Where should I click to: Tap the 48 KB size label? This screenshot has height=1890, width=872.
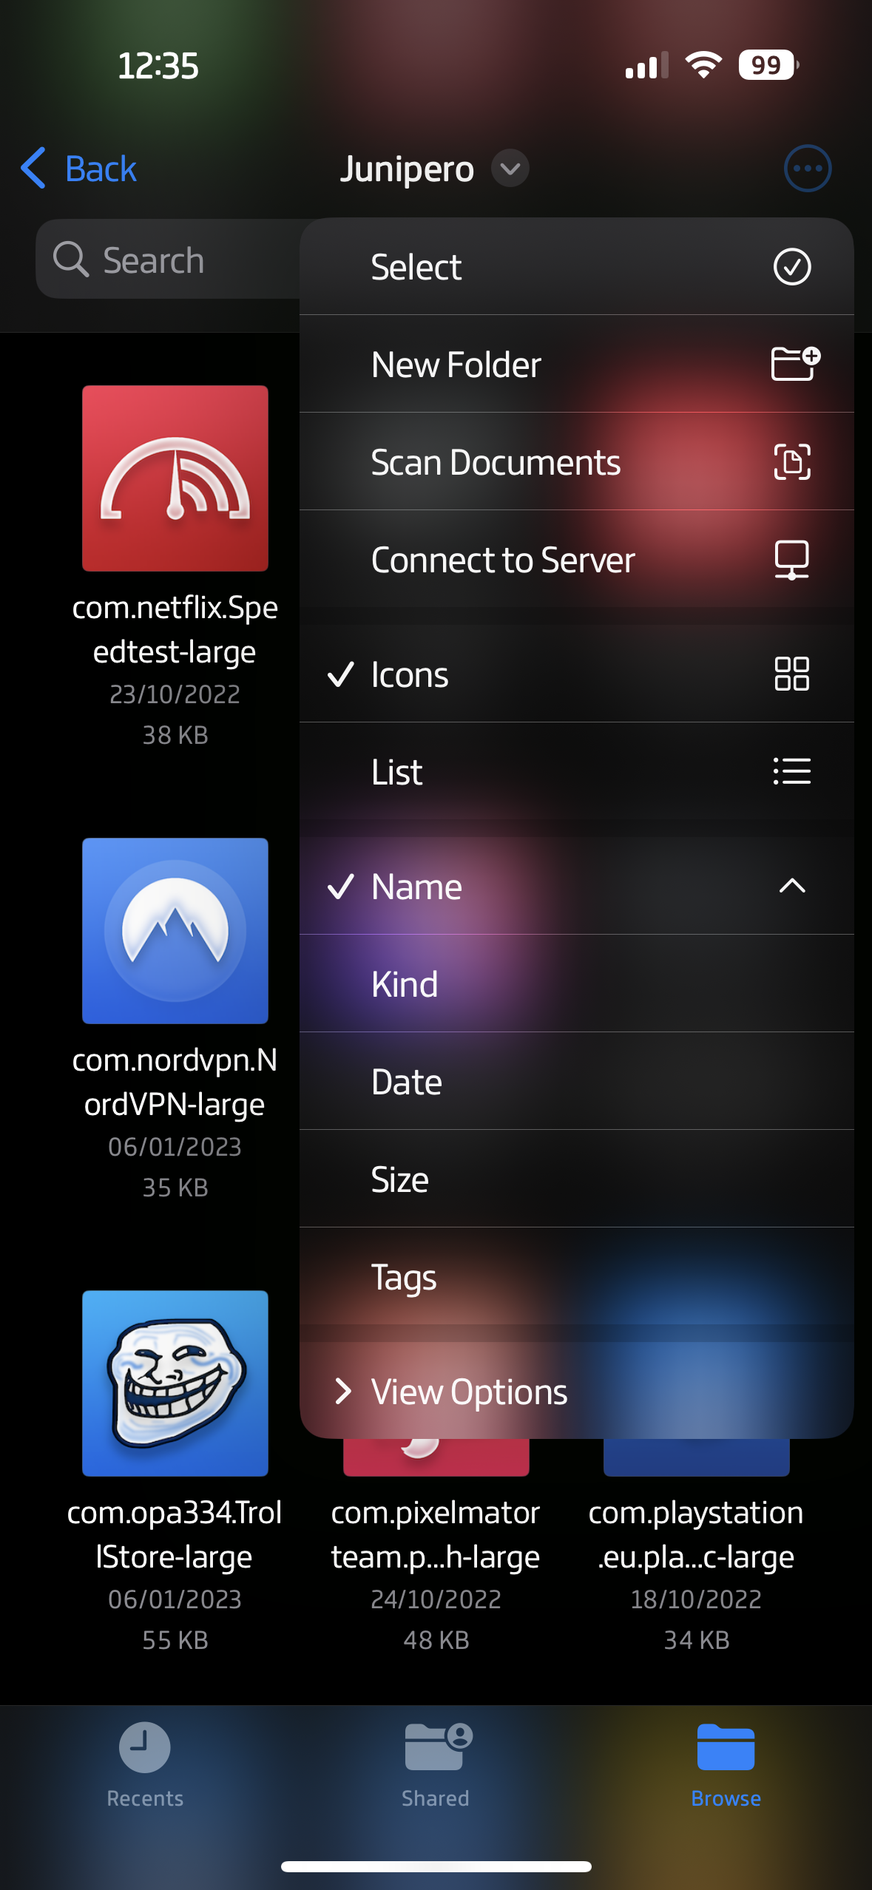436,1640
